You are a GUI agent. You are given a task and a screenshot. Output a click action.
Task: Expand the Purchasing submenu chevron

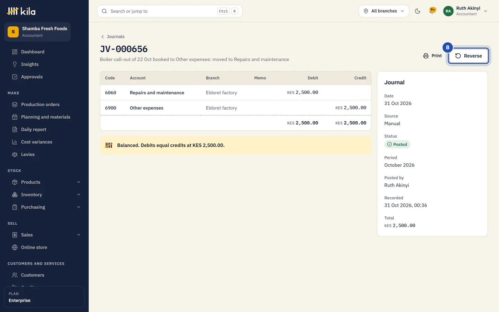point(79,207)
